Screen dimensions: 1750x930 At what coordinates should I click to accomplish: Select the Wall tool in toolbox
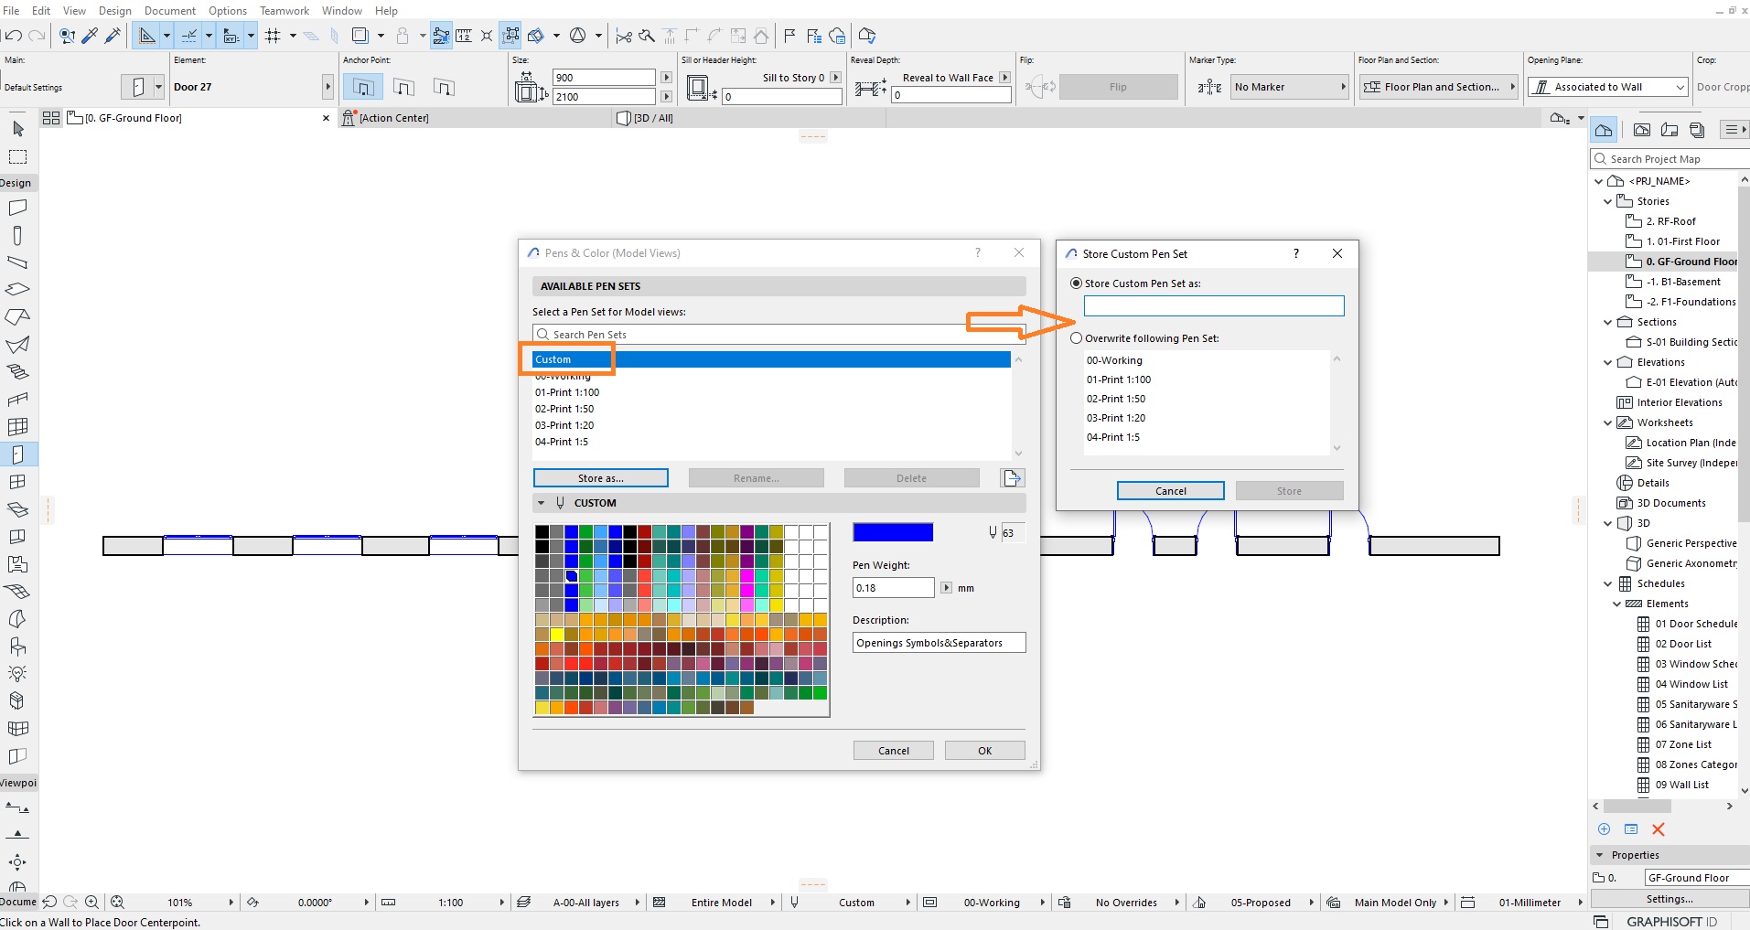click(17, 208)
